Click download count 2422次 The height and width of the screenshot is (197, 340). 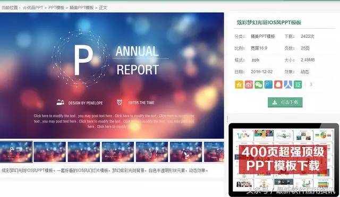coord(308,36)
